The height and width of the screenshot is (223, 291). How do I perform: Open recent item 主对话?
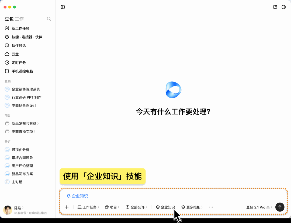click(17, 182)
